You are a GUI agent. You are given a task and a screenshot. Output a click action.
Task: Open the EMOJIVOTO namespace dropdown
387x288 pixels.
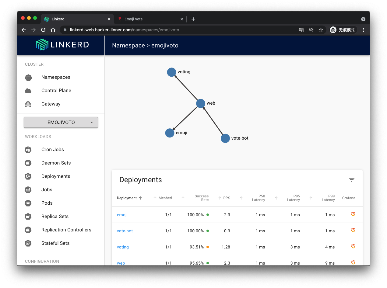[x=61, y=122]
